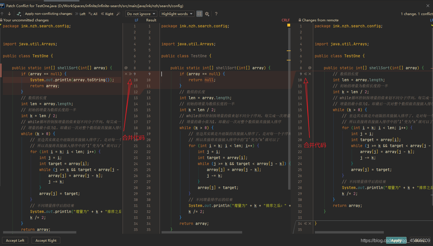Go to the next difference arrow
433x246 pixels.
pyautogui.click(x=9, y=14)
